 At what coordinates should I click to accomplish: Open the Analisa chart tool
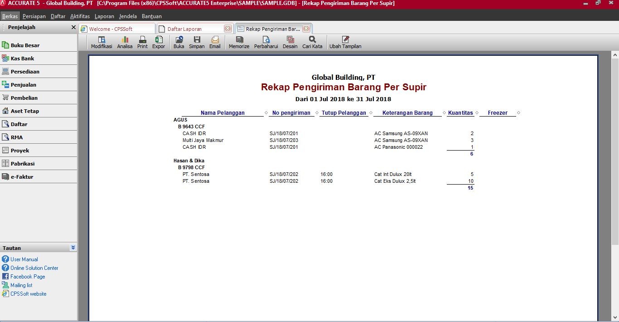125,42
